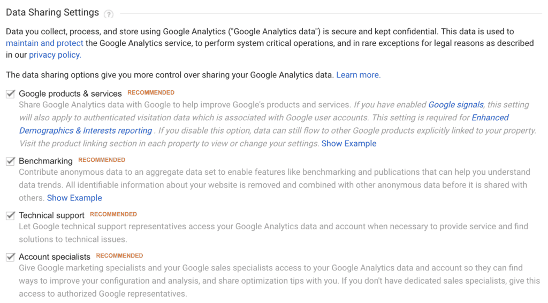This screenshot has height=303, width=548.
Task: Click the Learn more link
Action: pyautogui.click(x=358, y=75)
